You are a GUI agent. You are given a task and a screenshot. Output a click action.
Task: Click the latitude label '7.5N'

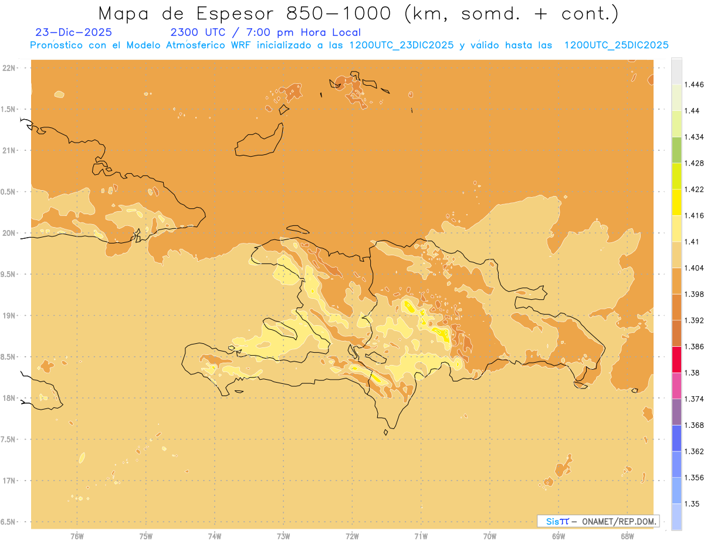tap(8, 440)
